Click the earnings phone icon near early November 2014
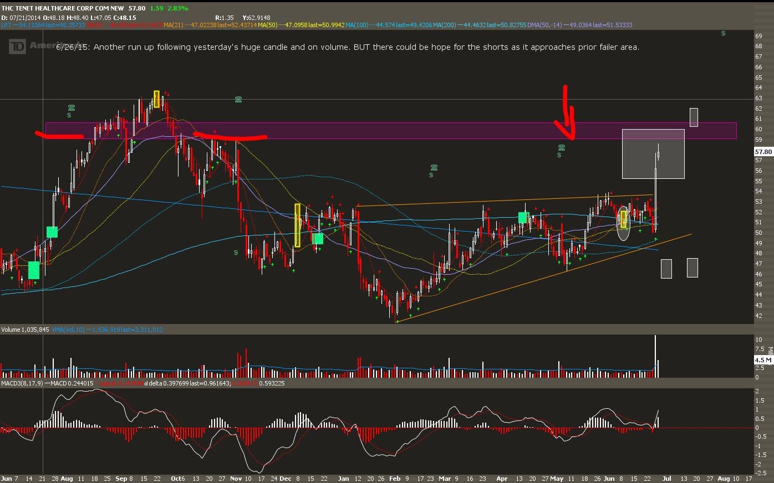 (238, 99)
